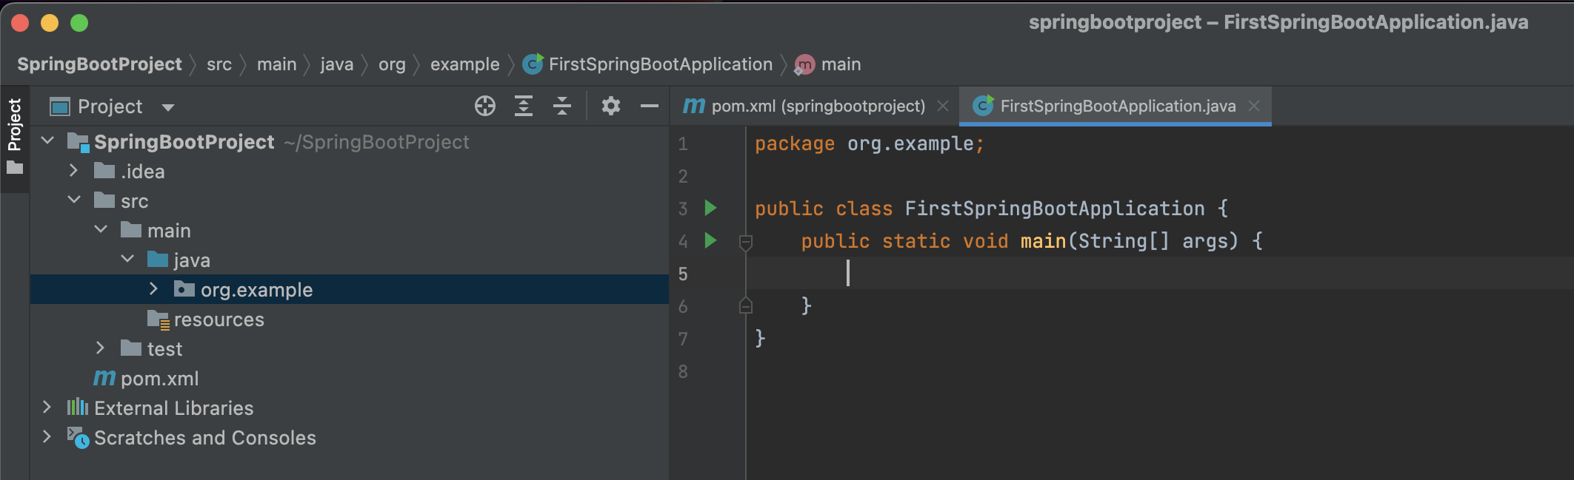Expand the org.example package
1574x480 pixels.
pyautogui.click(x=153, y=289)
